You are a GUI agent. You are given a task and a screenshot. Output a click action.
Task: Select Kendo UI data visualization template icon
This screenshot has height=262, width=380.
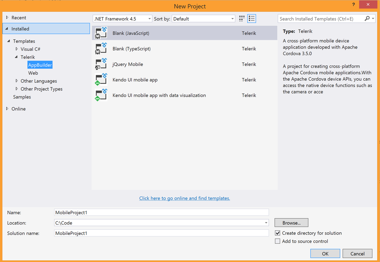click(x=101, y=95)
